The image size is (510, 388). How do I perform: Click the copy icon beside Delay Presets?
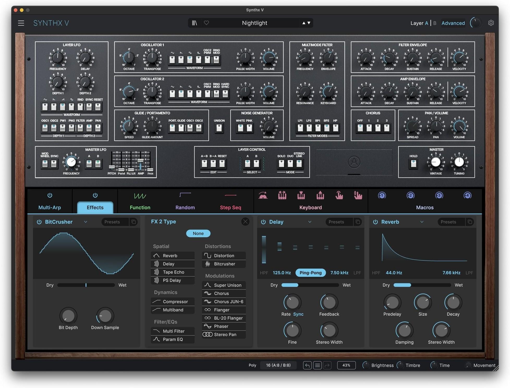[358, 222]
